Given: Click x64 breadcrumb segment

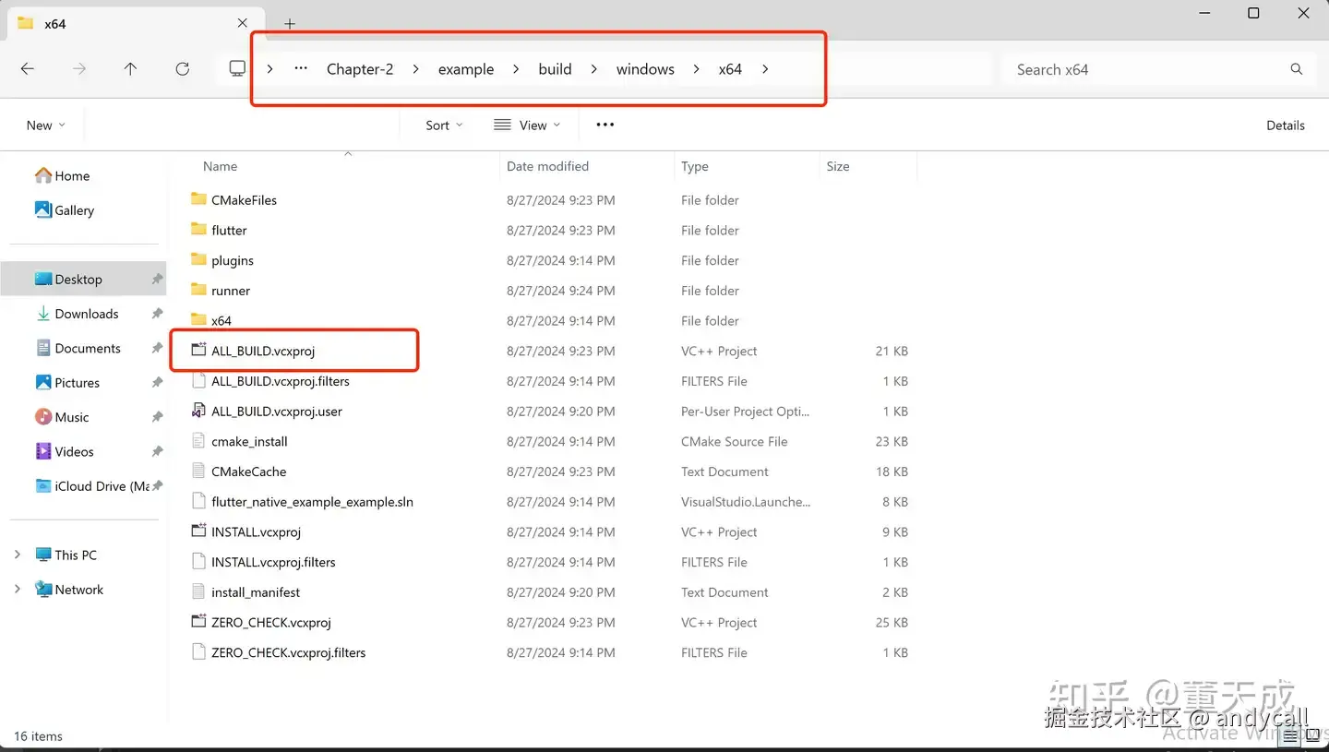Looking at the screenshot, I should 730,69.
